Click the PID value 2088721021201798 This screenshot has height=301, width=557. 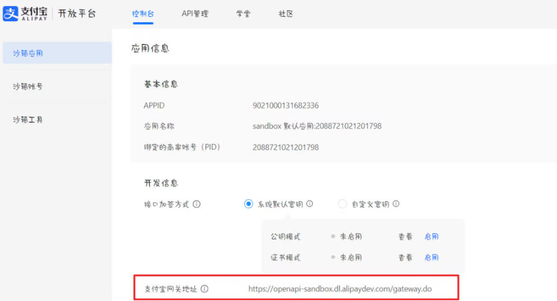286,147
